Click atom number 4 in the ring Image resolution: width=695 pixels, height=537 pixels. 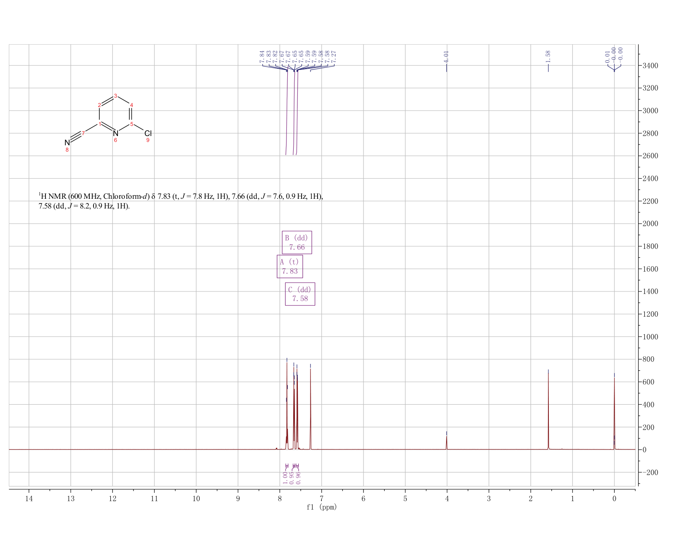click(131, 105)
